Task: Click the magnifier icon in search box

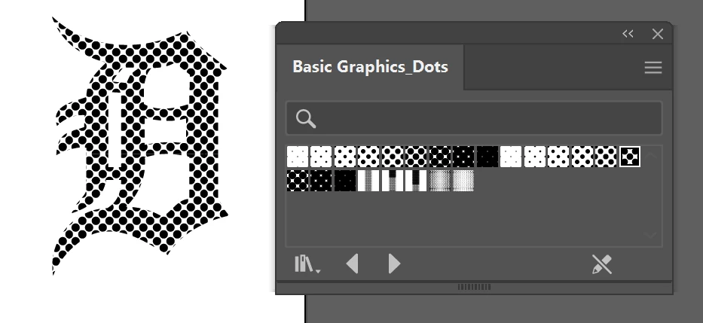Action: point(306,119)
